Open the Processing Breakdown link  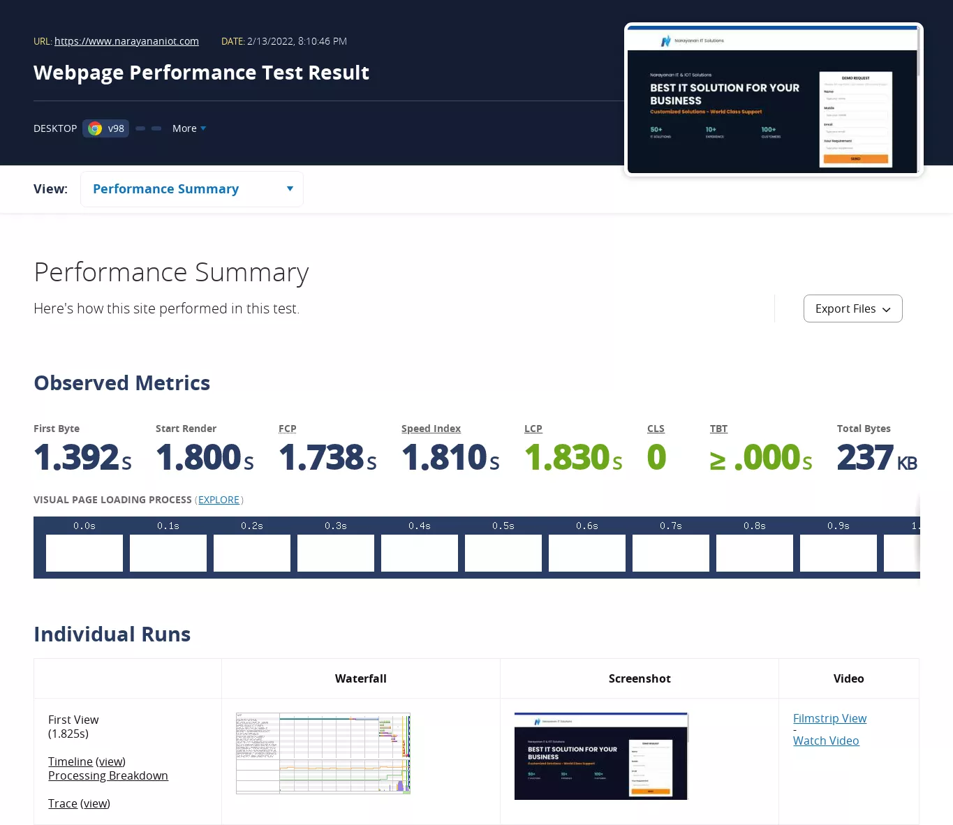pyautogui.click(x=108, y=775)
